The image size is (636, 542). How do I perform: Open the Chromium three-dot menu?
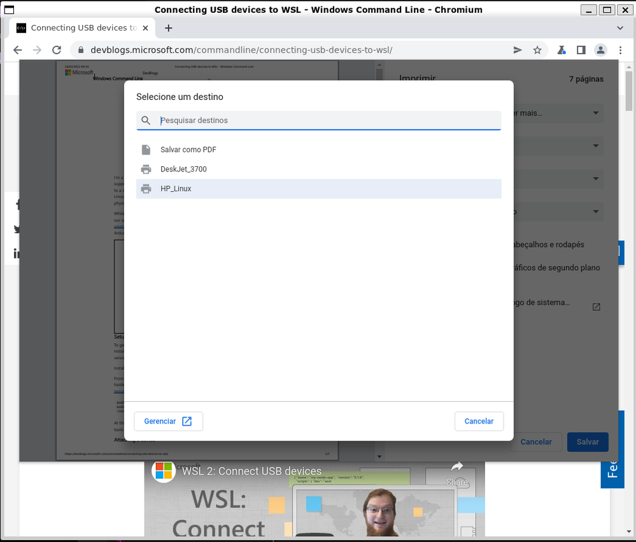pos(620,50)
